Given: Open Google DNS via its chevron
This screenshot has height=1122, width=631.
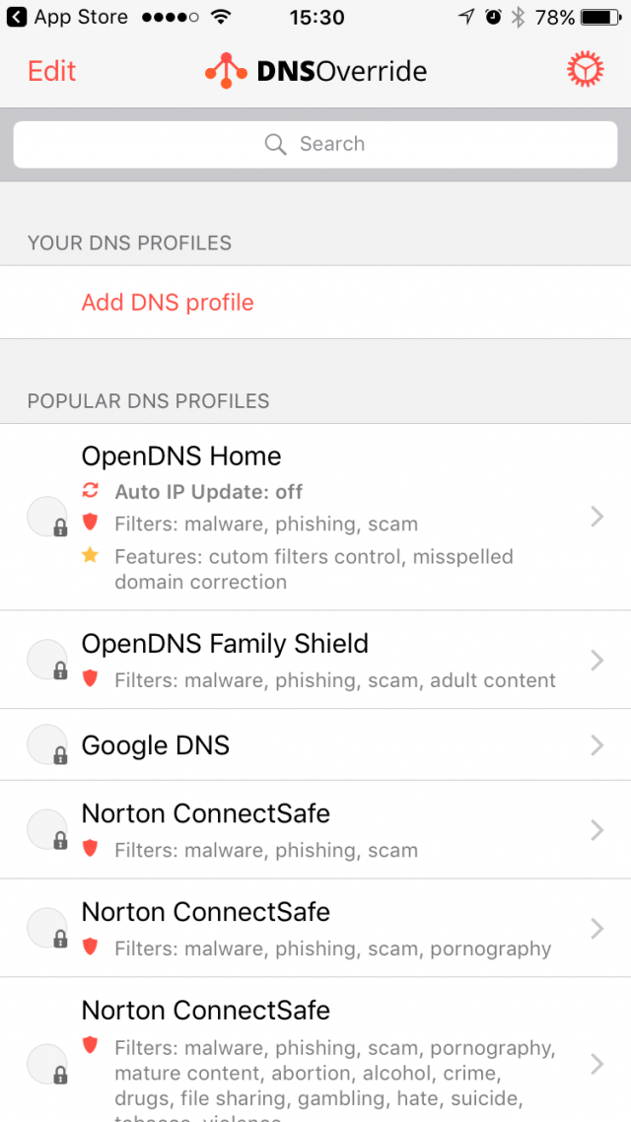Looking at the screenshot, I should [598, 746].
